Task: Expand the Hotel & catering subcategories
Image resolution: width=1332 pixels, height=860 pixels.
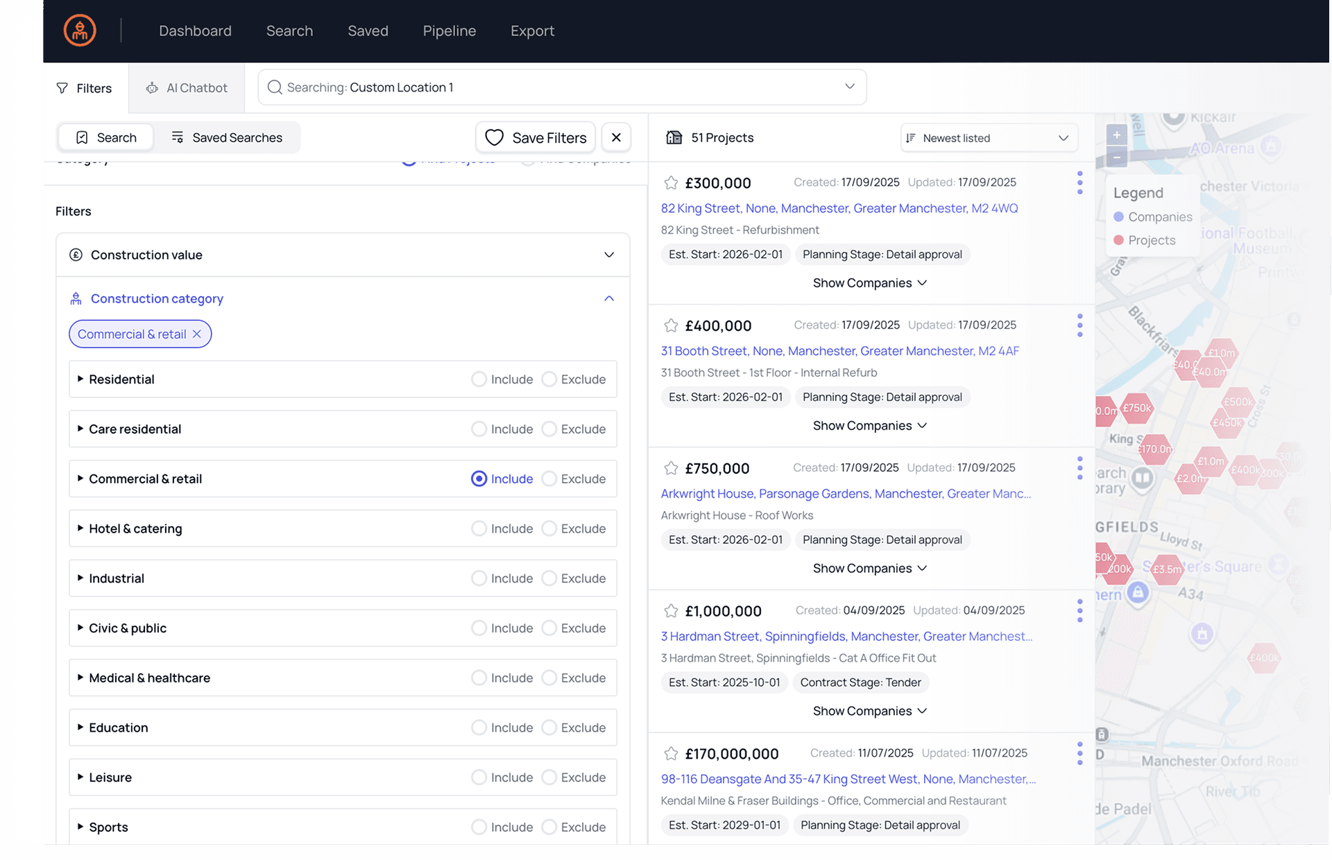Action: [x=80, y=528]
